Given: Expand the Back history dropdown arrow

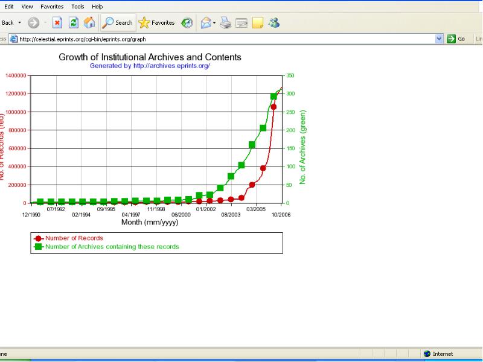Looking at the screenshot, I should [20, 23].
